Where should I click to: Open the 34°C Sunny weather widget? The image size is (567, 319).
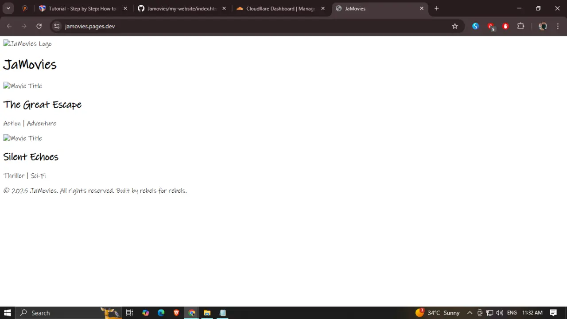(438, 313)
